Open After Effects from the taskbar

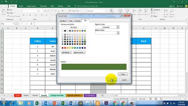(x=106, y=103)
